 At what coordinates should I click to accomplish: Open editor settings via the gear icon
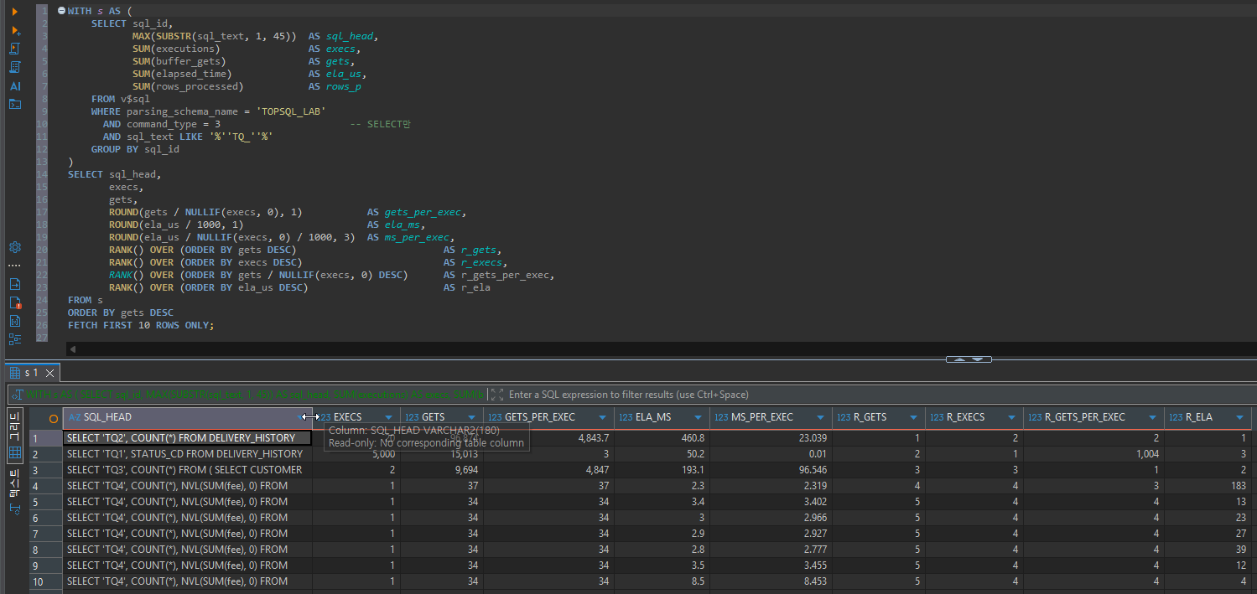15,247
